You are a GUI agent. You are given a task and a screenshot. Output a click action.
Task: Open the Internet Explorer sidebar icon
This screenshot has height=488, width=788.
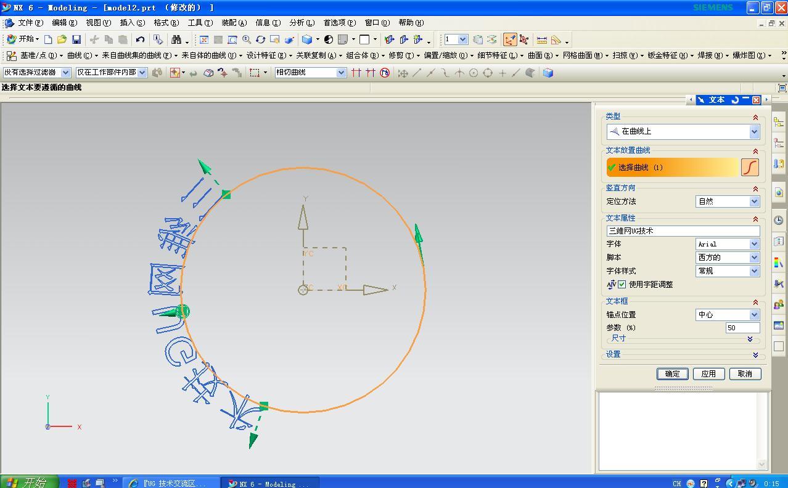(779, 192)
